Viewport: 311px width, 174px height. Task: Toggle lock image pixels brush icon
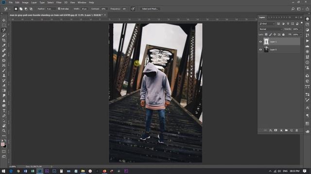(270, 34)
